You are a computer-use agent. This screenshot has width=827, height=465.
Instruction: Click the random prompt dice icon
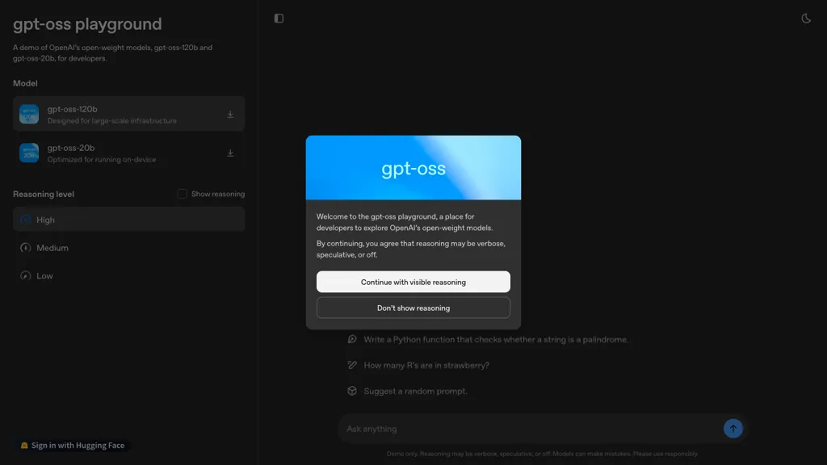[x=352, y=391]
